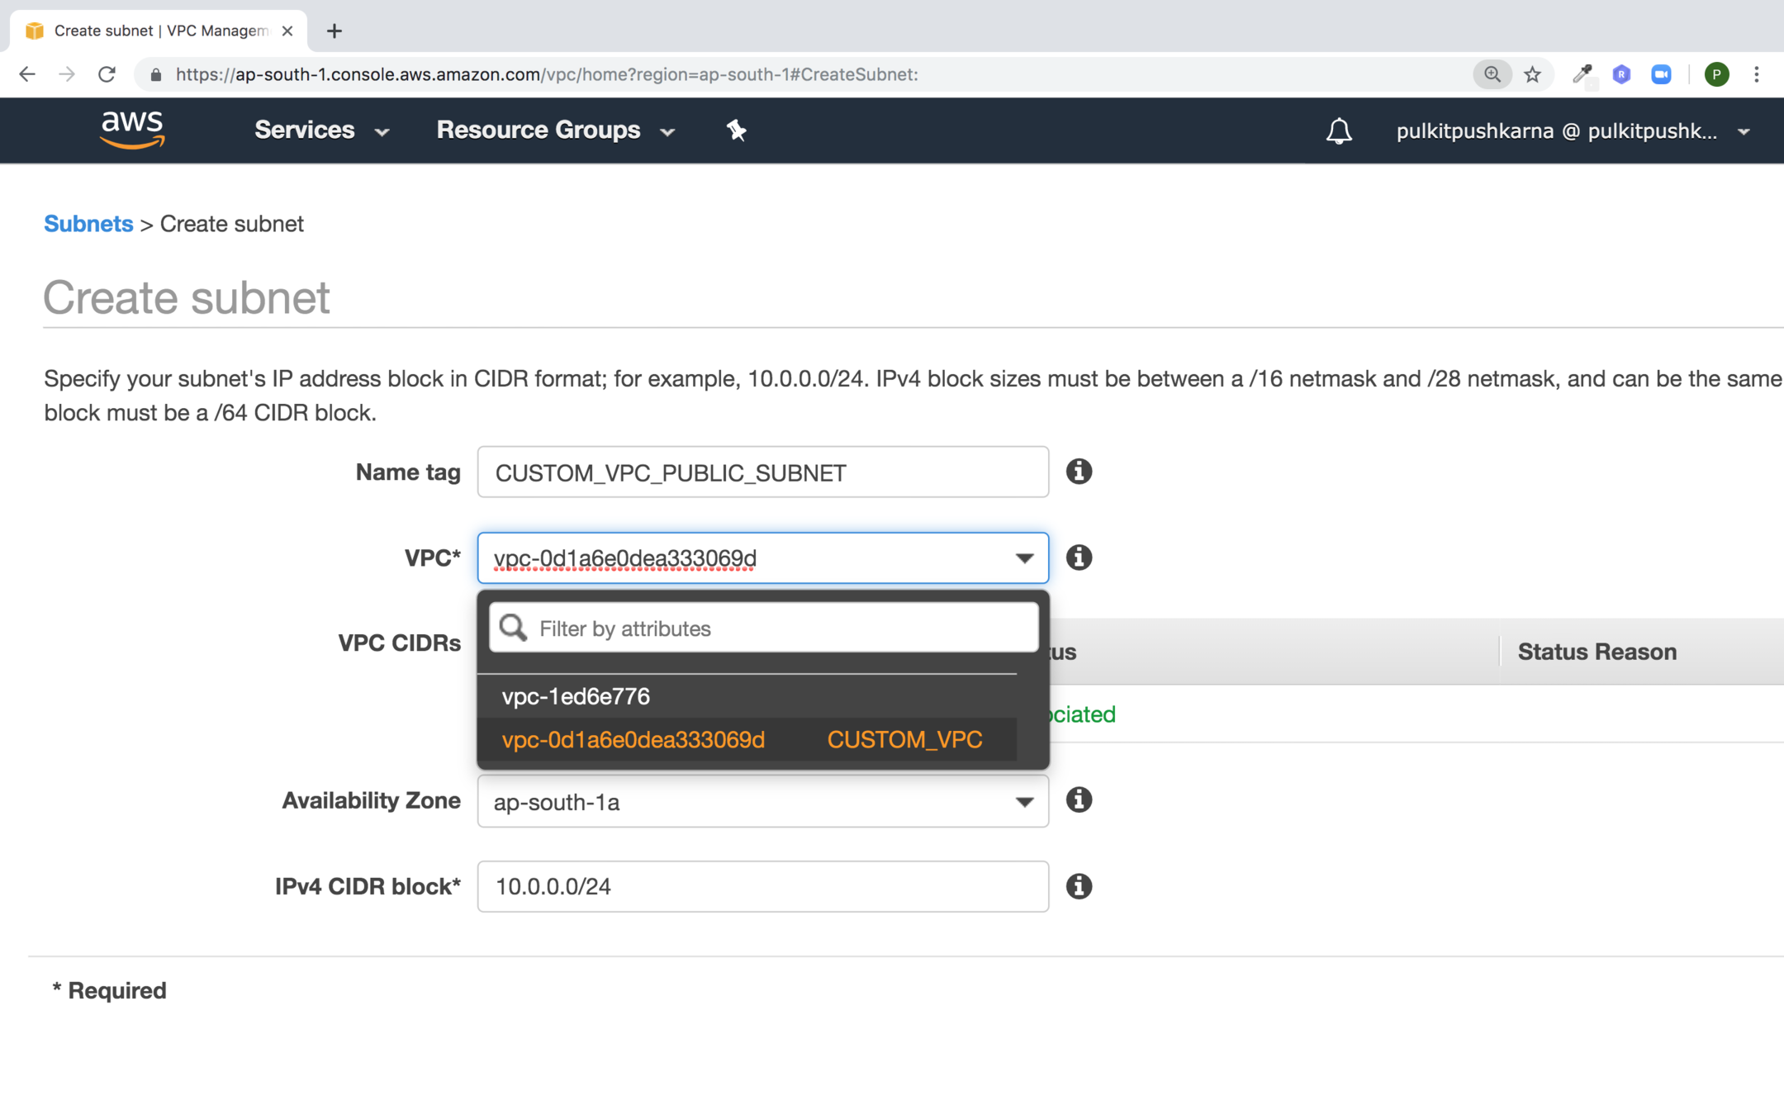Open the notifications bell icon

coord(1338,130)
